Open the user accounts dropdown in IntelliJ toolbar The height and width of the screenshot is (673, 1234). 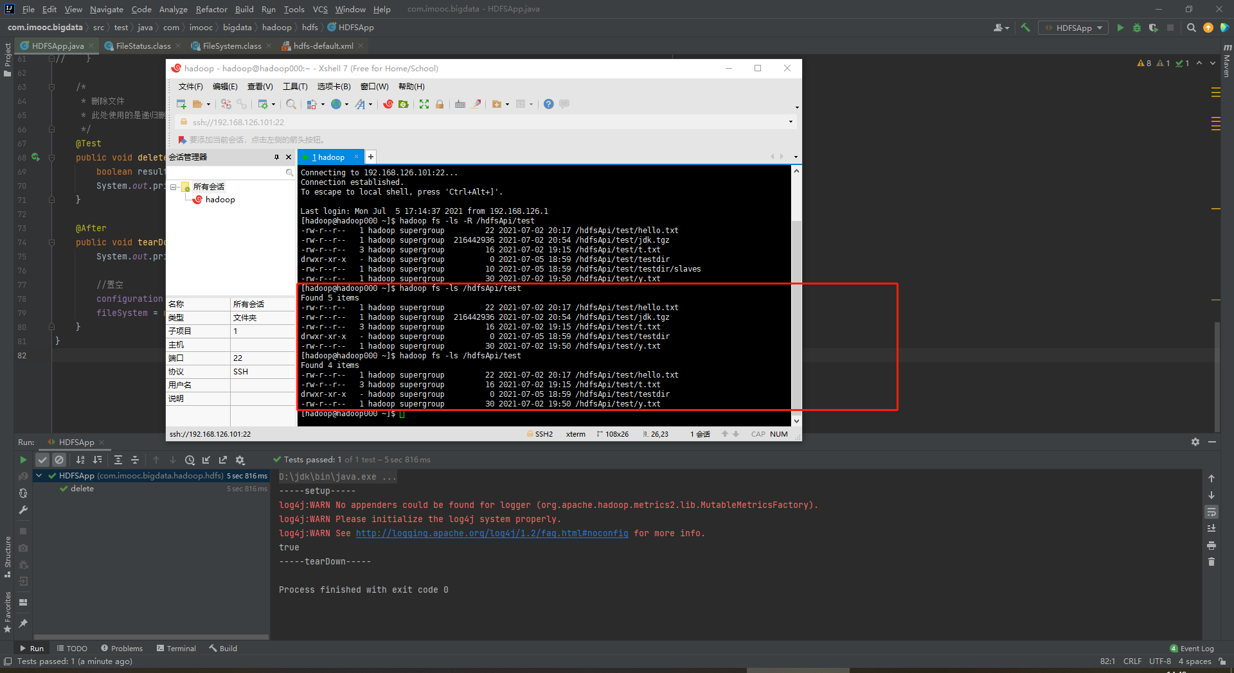(x=1001, y=28)
